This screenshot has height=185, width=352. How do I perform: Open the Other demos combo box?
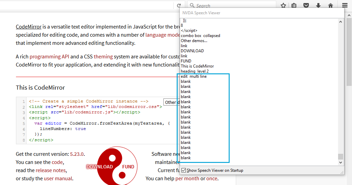tap(172, 102)
